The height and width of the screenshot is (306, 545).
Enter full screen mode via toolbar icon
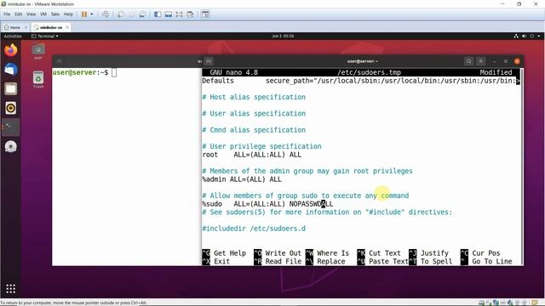pos(179,14)
